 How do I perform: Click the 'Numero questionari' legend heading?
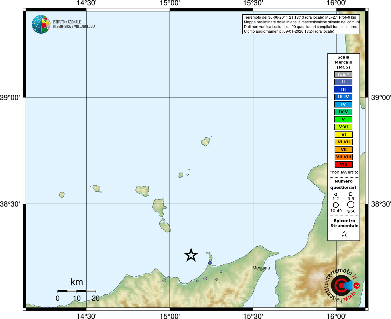click(x=343, y=184)
